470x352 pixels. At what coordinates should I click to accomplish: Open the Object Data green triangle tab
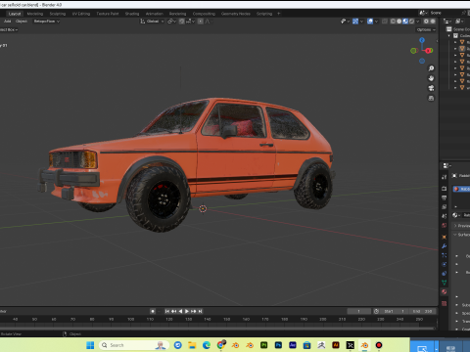click(x=445, y=283)
